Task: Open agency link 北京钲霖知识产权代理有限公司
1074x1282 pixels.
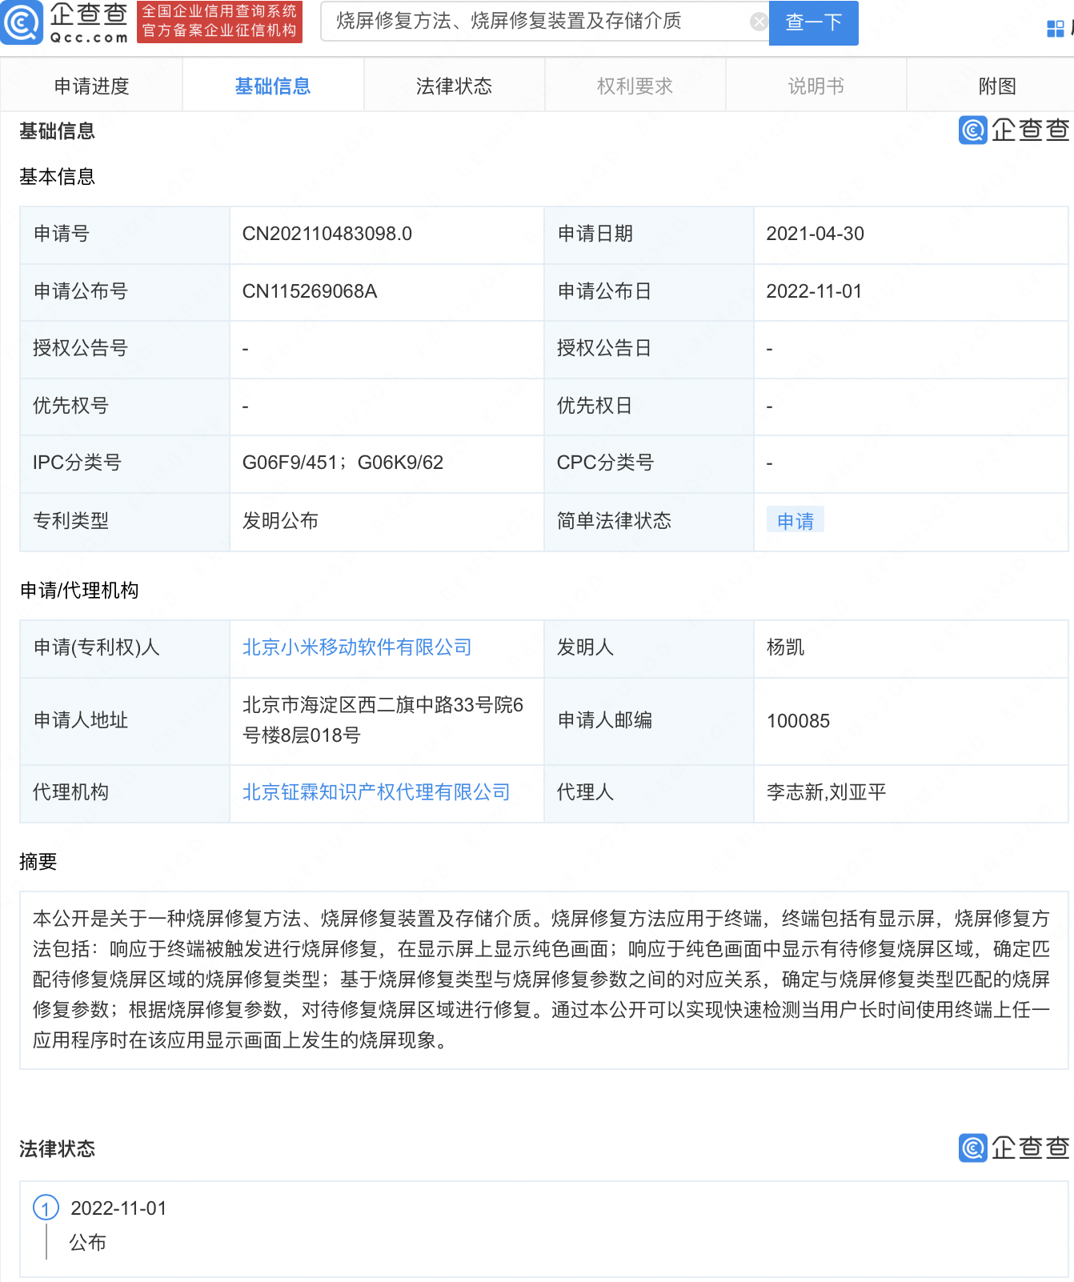Action: pos(376,791)
